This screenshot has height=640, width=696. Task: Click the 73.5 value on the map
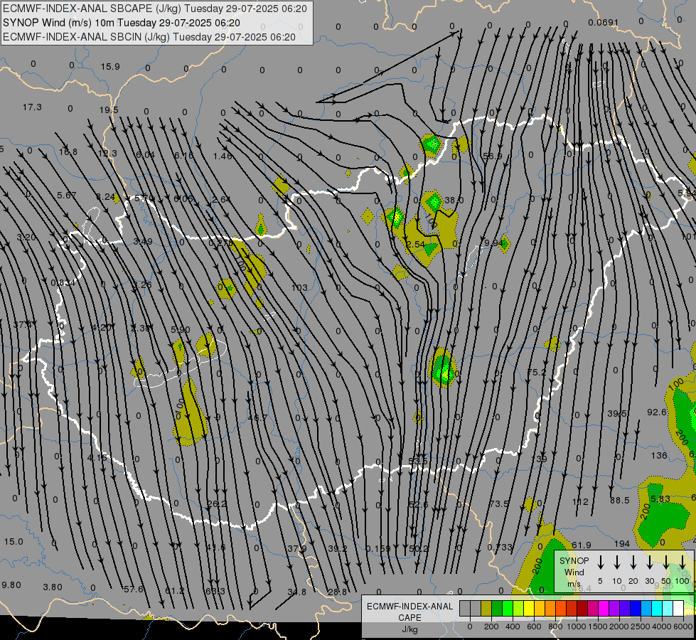tap(499, 503)
